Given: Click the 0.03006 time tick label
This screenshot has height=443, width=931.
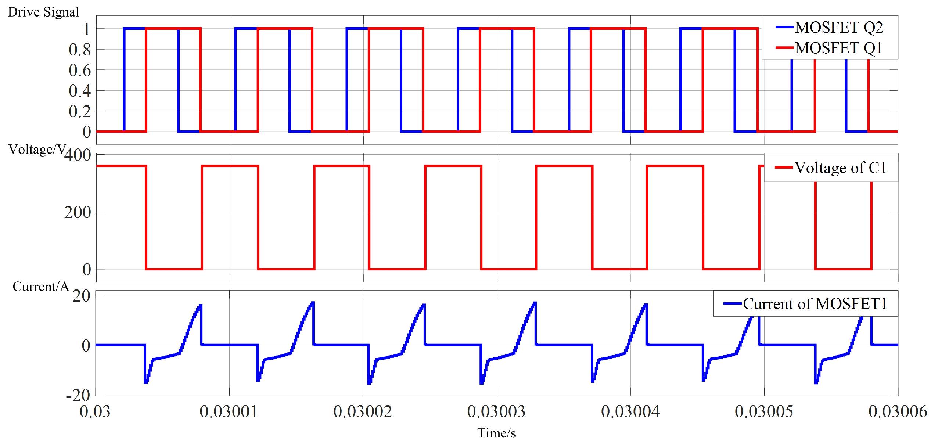Looking at the screenshot, I should [898, 411].
